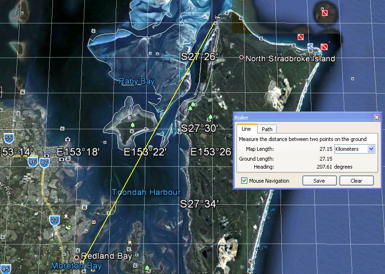Switch to the Path tab in Ruler
This screenshot has height=274, width=385.
pos(266,129)
